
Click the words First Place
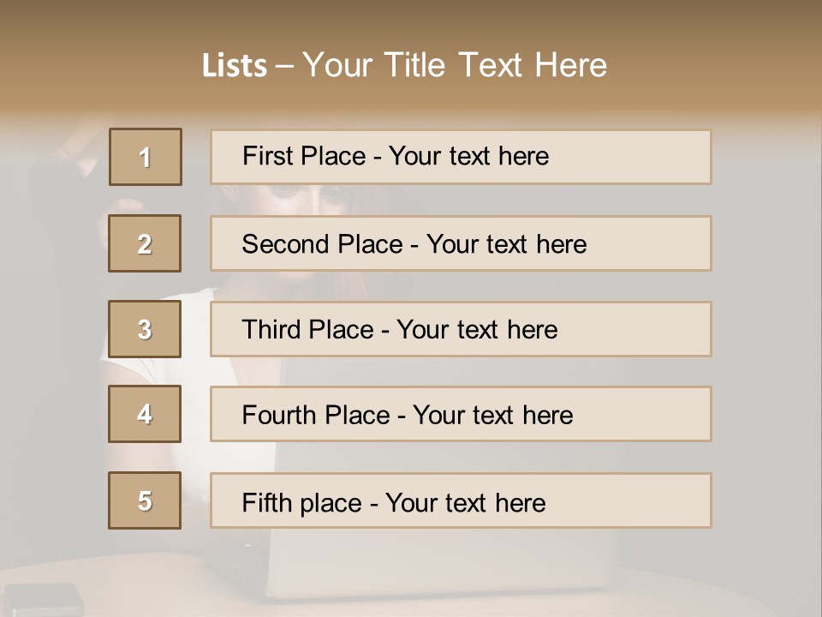(304, 156)
